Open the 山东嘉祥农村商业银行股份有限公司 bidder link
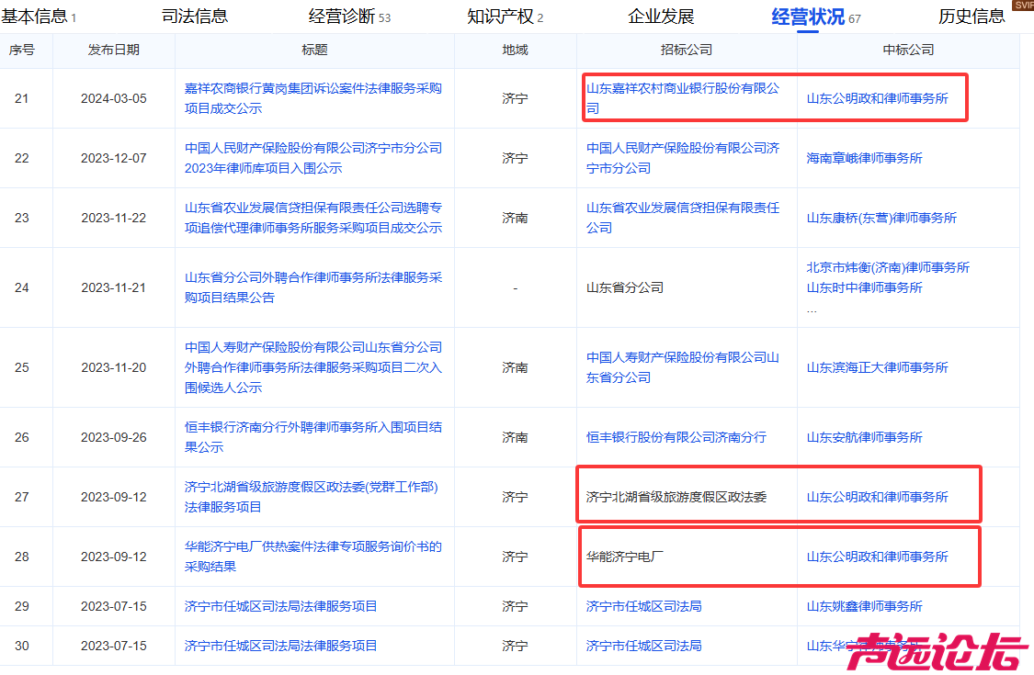Image resolution: width=1034 pixels, height=675 pixels. pyautogui.click(x=682, y=98)
